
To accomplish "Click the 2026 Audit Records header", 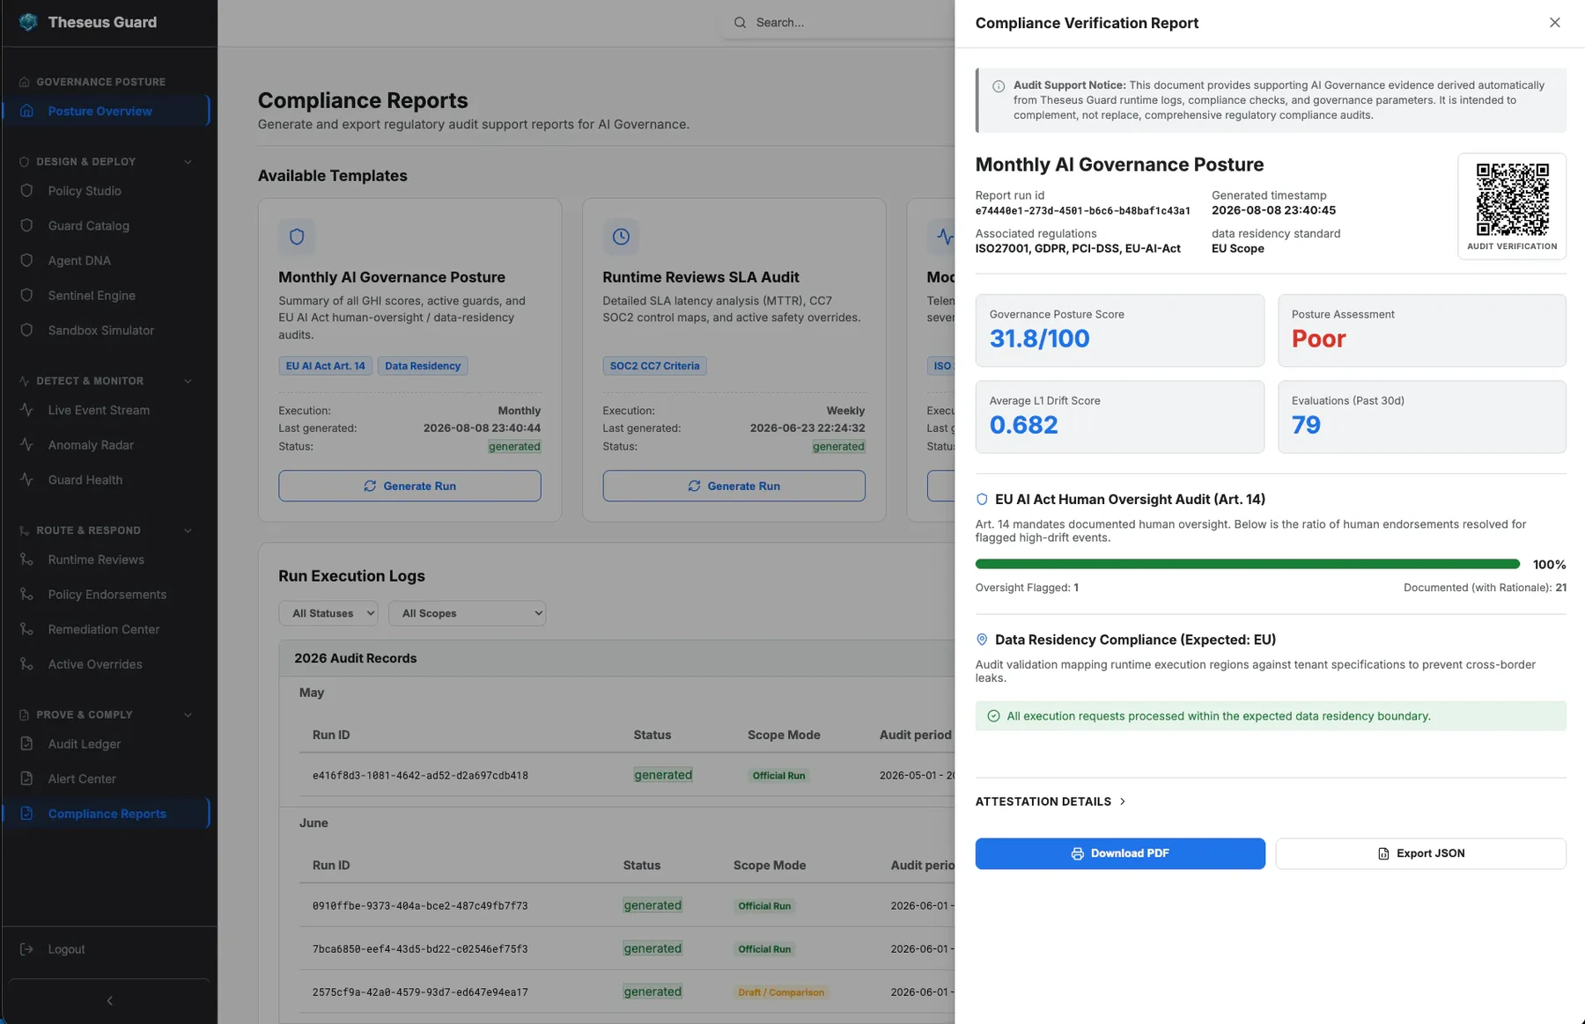I will (x=355, y=658).
